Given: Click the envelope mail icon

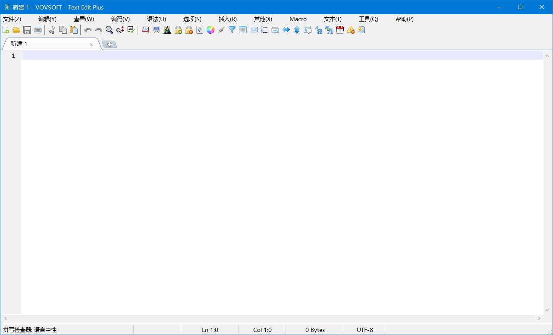Looking at the screenshot, I should coord(254,30).
